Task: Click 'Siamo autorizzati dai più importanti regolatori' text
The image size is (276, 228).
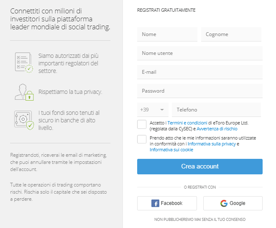Action: point(69,63)
